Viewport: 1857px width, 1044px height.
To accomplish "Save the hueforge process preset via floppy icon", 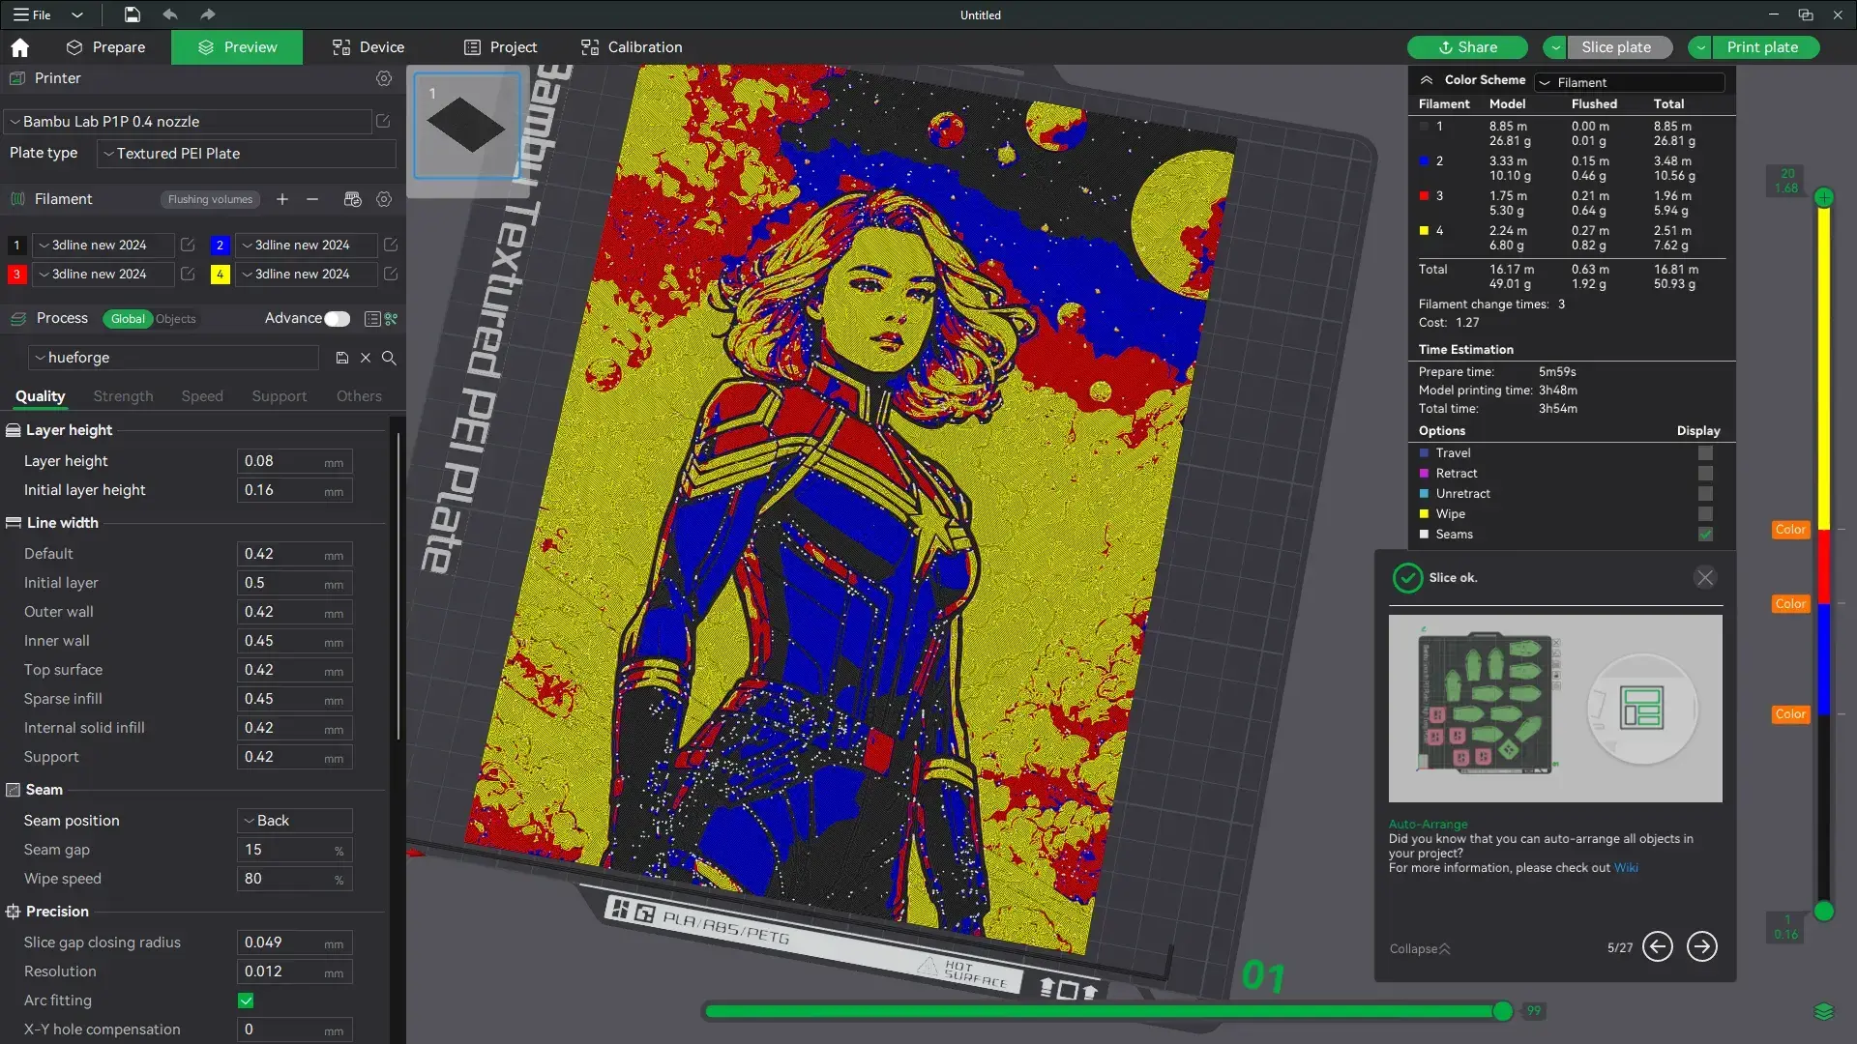I will coord(341,358).
